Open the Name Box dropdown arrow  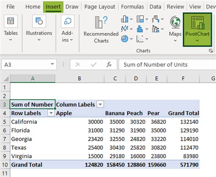point(52,64)
